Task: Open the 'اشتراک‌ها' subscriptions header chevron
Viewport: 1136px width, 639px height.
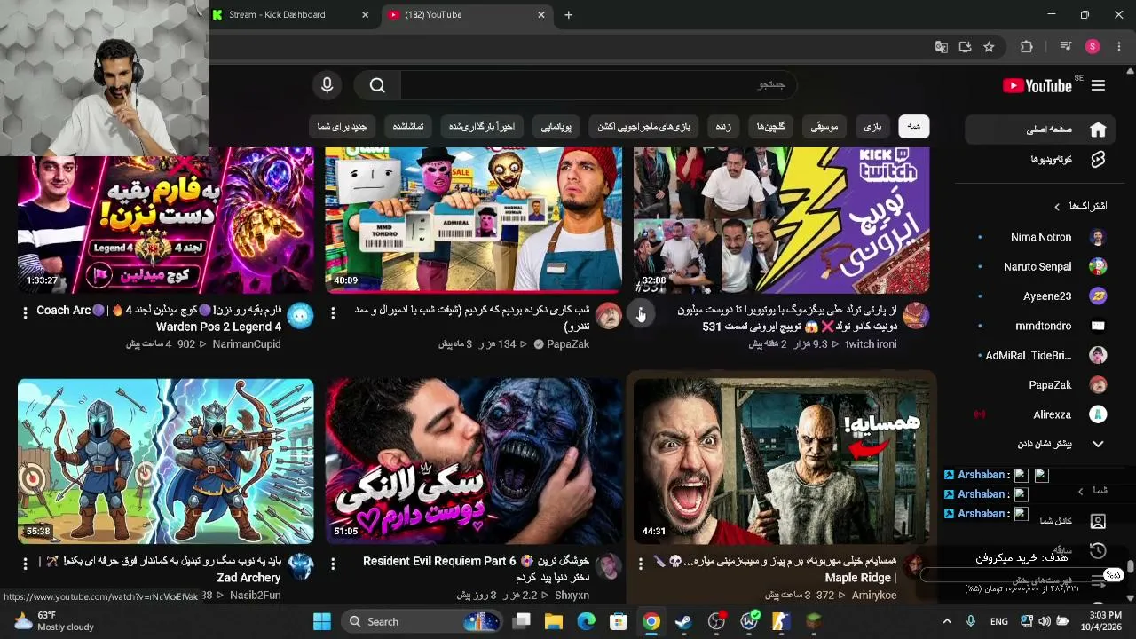Action: click(x=1057, y=207)
